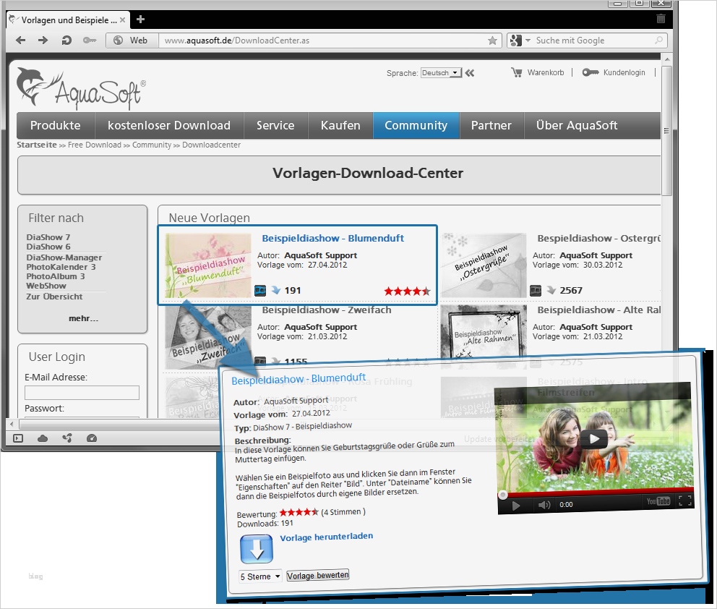The height and width of the screenshot is (609, 717).
Task: Open the 5 Sterne rating dropdown
Action: (x=259, y=576)
